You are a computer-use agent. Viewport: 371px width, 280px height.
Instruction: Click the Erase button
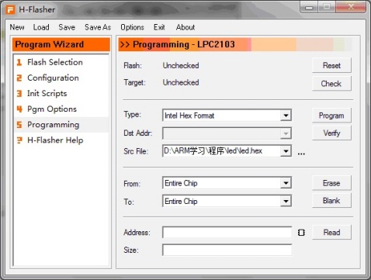click(x=331, y=183)
